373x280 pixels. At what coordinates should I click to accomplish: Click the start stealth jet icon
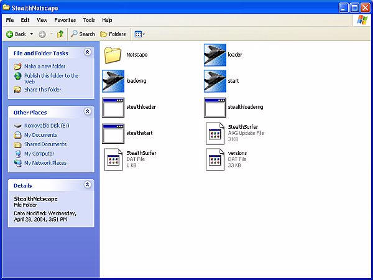tap(215, 81)
